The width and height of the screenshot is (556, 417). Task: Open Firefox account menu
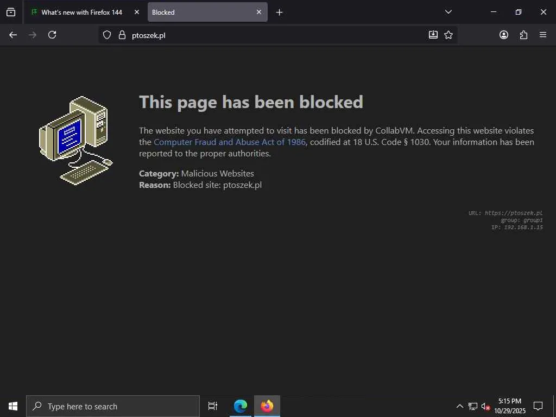click(504, 35)
